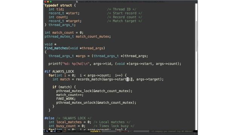Click the '/* !ALWAYS LOCK */' comment
This screenshot has width=241, height=135.
[74, 118]
